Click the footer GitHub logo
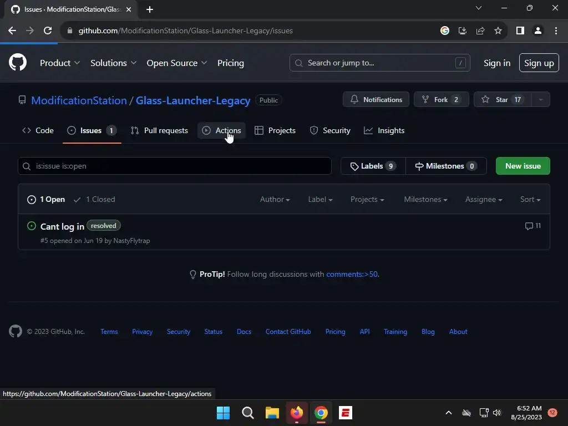Image resolution: width=568 pixels, height=426 pixels. click(15, 331)
